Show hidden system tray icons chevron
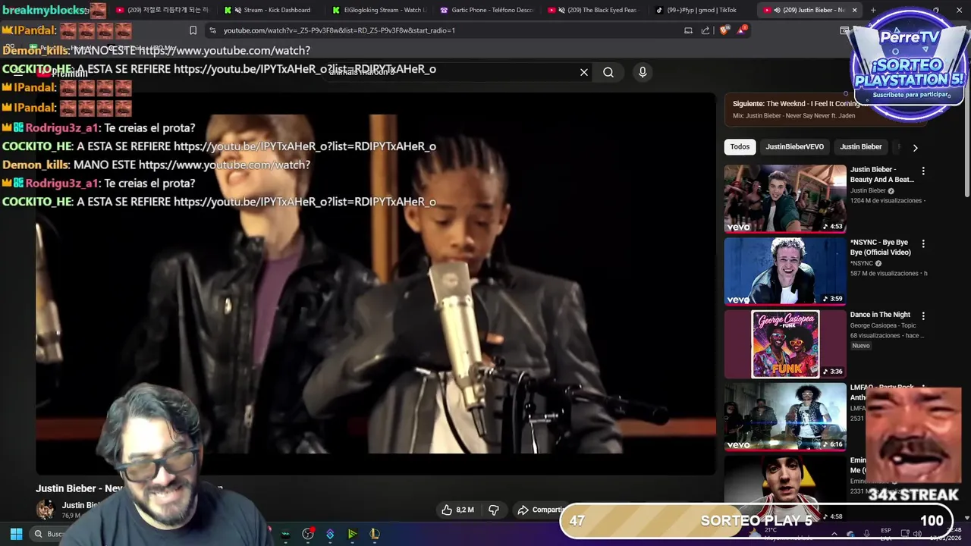971x546 pixels. 834,534
